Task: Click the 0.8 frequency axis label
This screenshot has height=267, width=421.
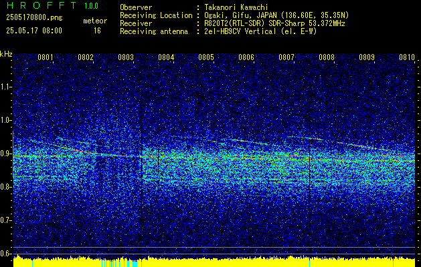Action: 6,187
